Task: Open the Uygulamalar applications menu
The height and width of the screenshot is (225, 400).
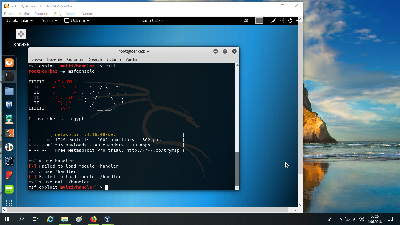Action: pyautogui.click(x=19, y=21)
